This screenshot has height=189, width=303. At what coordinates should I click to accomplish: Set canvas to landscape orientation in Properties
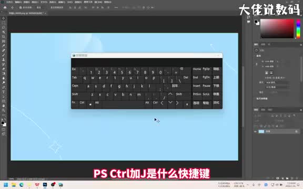[271, 72]
